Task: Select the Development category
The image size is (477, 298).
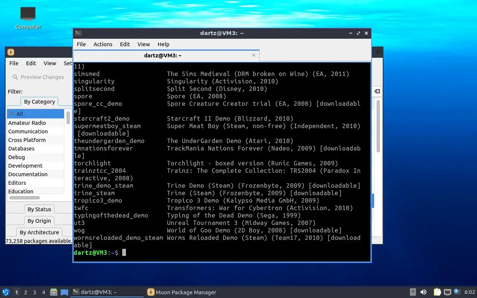Action: pyautogui.click(x=35, y=165)
